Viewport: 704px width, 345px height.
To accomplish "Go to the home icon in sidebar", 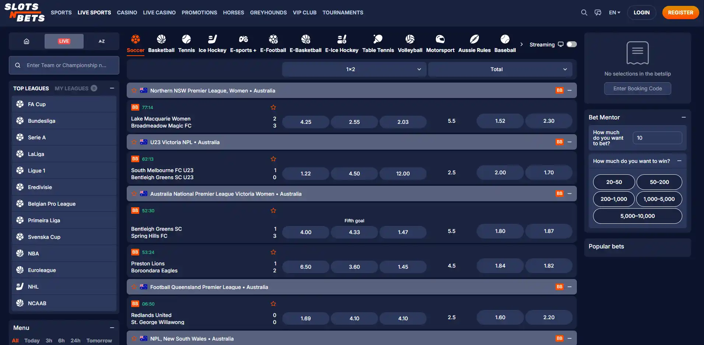I will [27, 41].
